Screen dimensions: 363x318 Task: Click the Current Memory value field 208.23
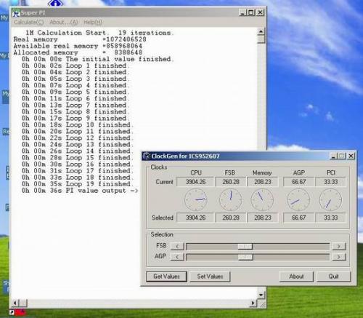pyautogui.click(x=263, y=182)
